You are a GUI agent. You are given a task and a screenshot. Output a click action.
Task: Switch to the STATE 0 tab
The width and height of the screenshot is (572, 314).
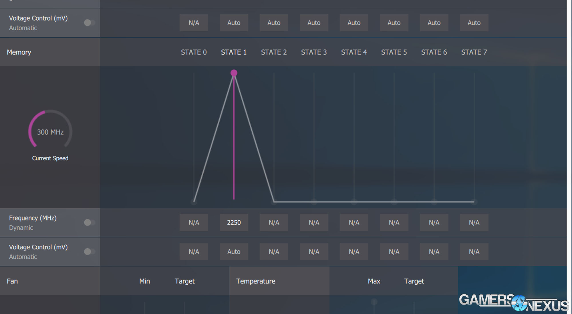(x=194, y=52)
